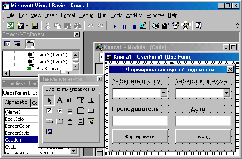The image size is (242, 159).
Task: Select the Alphabetic properties tab
Action: [16, 102]
